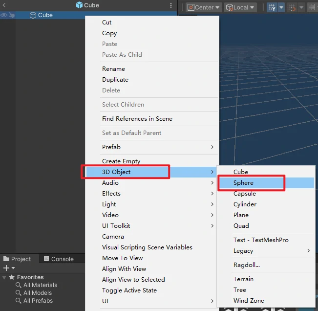318x311 pixels.
Task: Click the Cube object icon in hierarchy row
Action: 33,15
